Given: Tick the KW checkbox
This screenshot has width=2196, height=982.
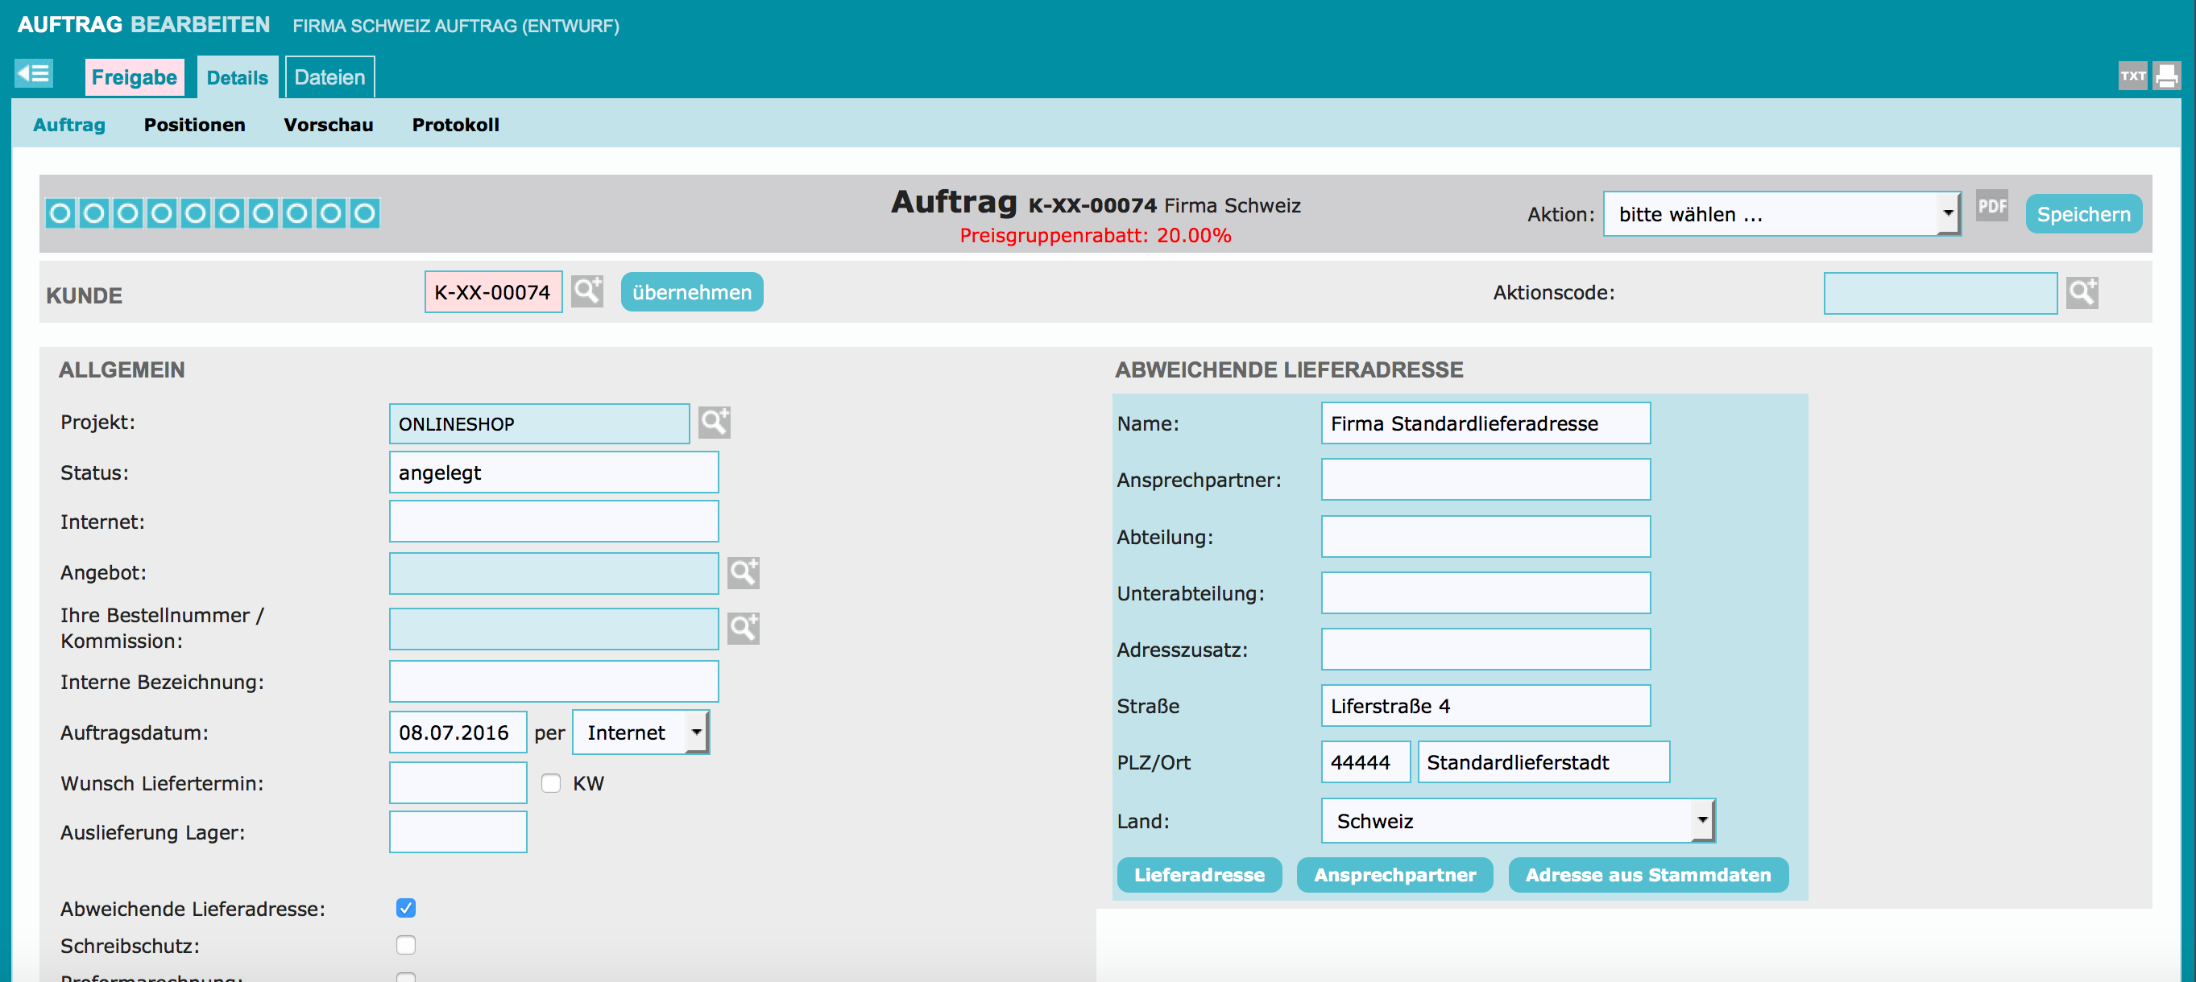Looking at the screenshot, I should click(551, 783).
